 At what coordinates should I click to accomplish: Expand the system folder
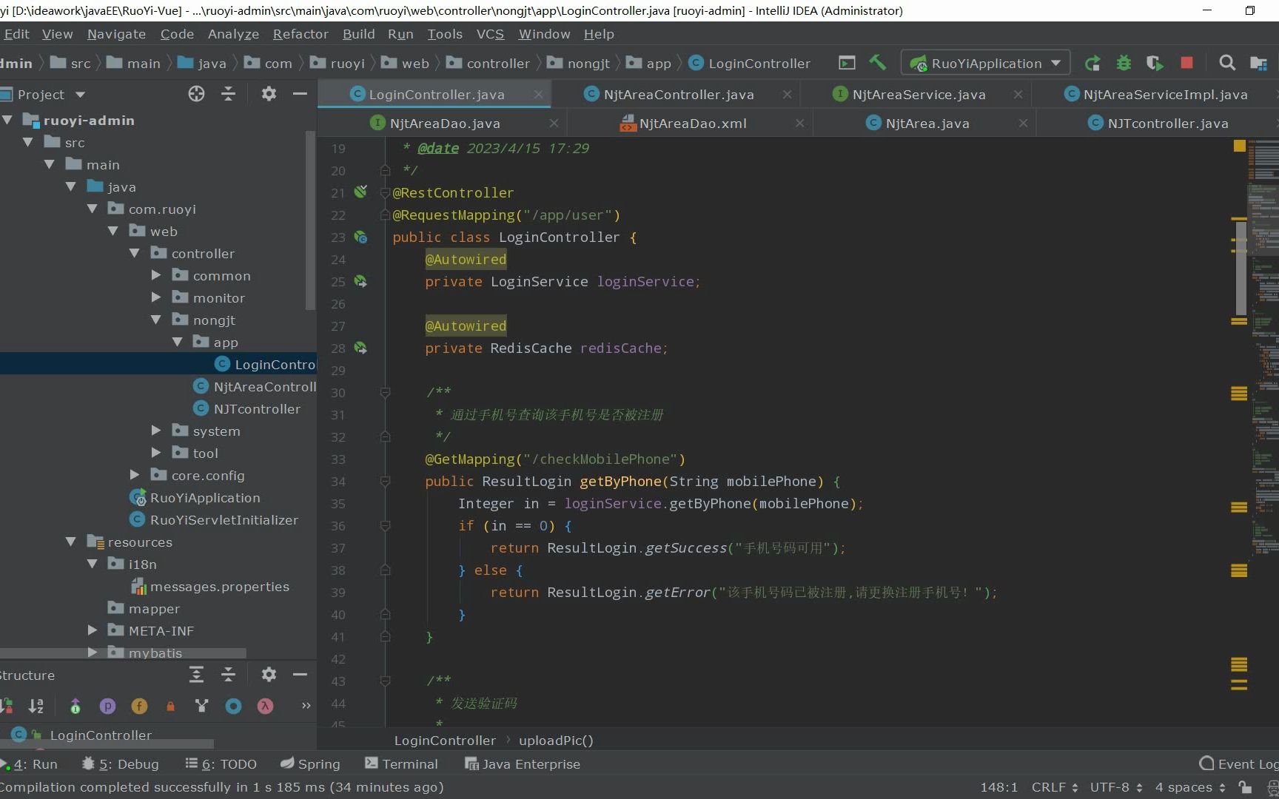(156, 431)
